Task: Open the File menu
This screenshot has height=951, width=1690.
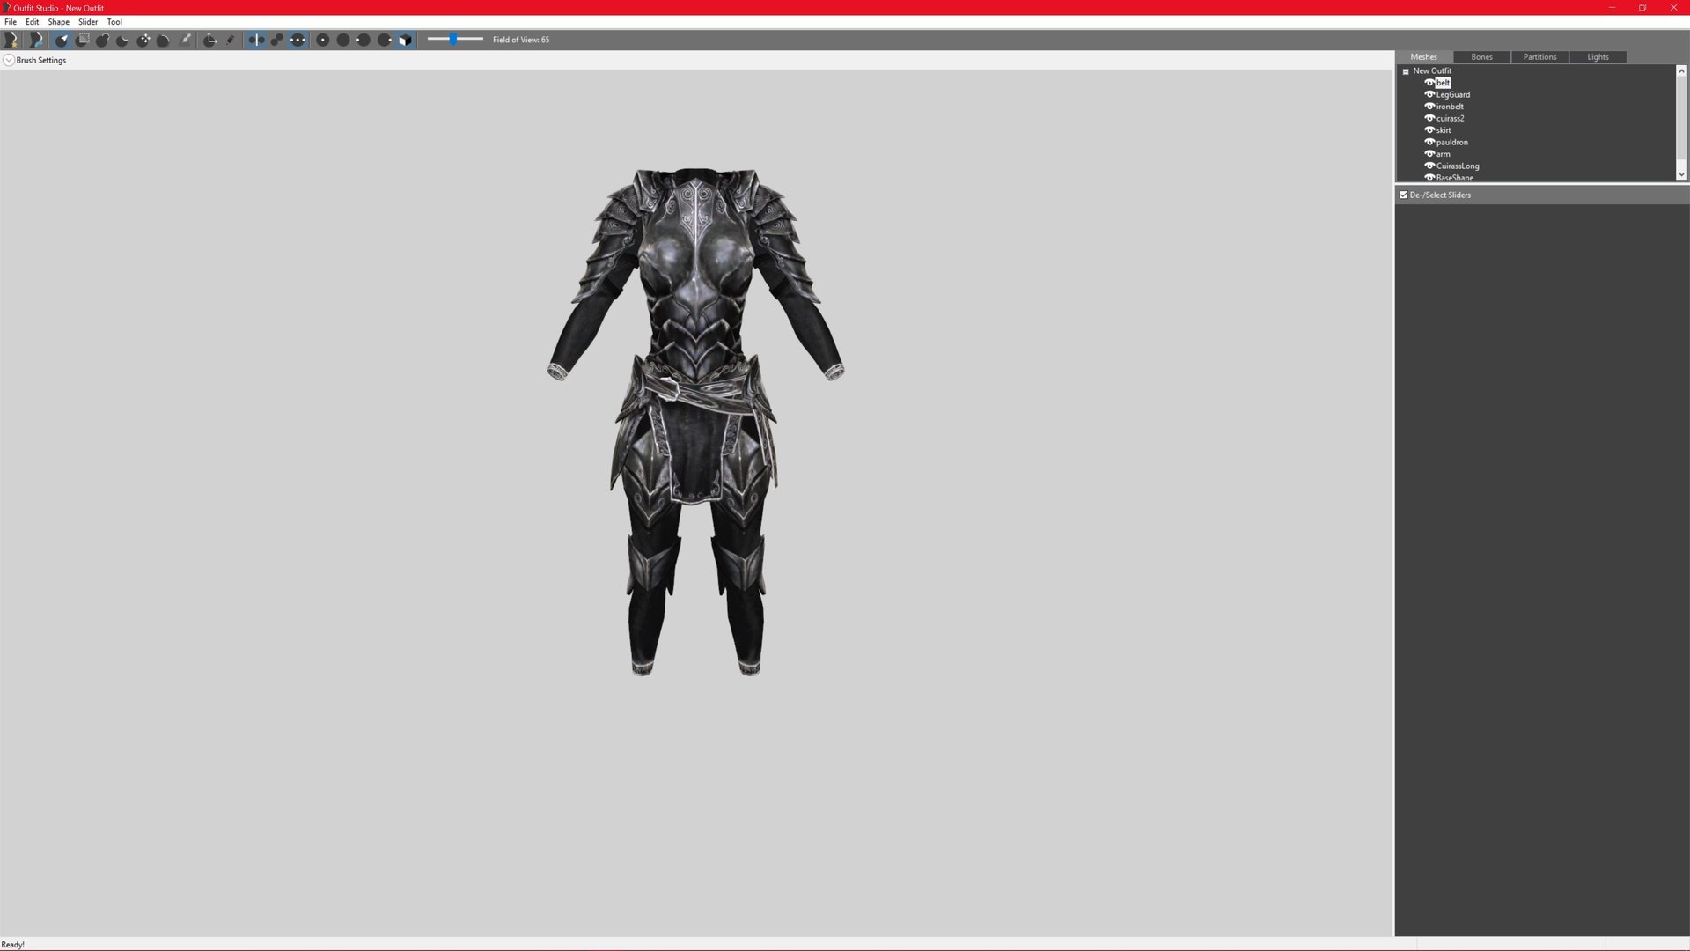Action: 11,22
